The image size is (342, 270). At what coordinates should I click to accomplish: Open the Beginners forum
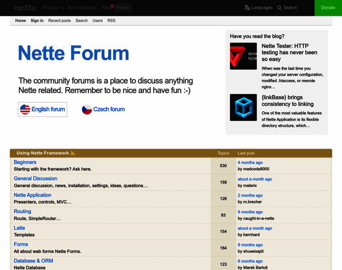25,162
